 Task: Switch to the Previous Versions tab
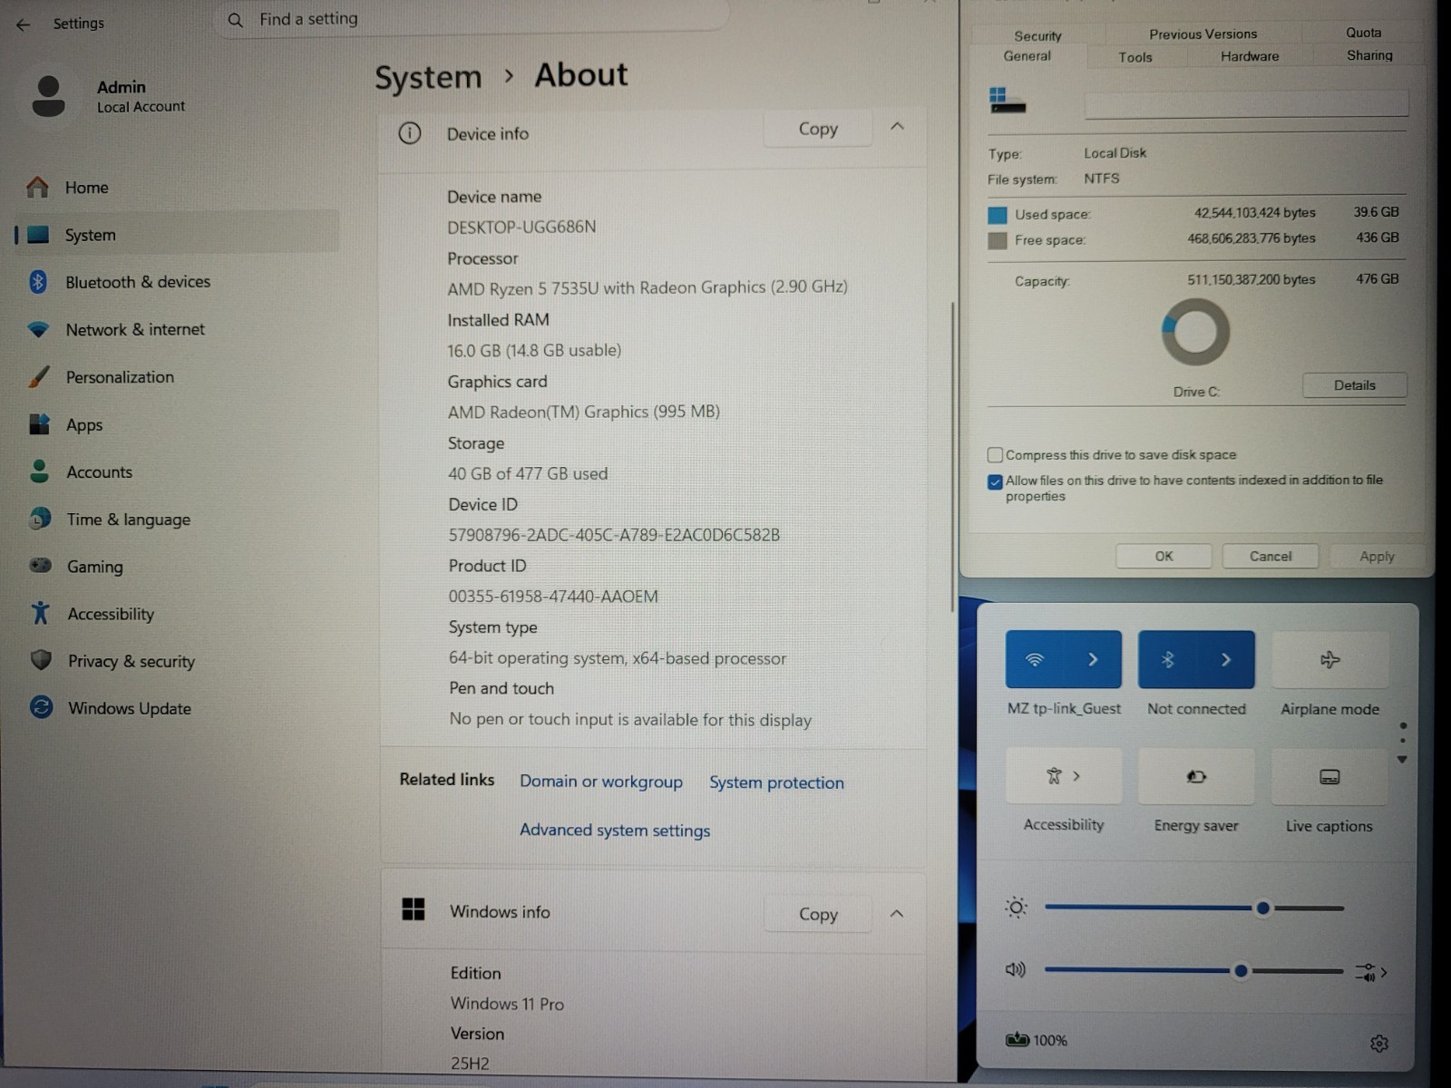pos(1203,34)
